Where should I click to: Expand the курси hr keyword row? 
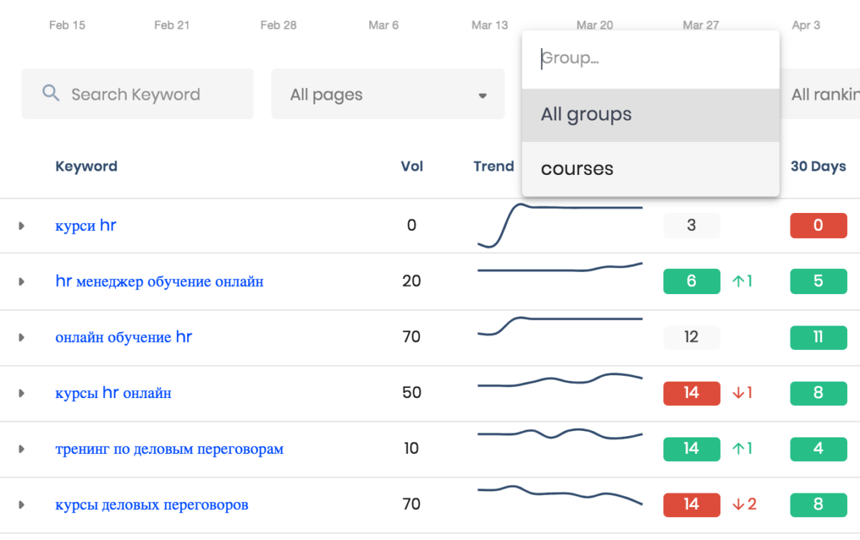[x=21, y=226]
